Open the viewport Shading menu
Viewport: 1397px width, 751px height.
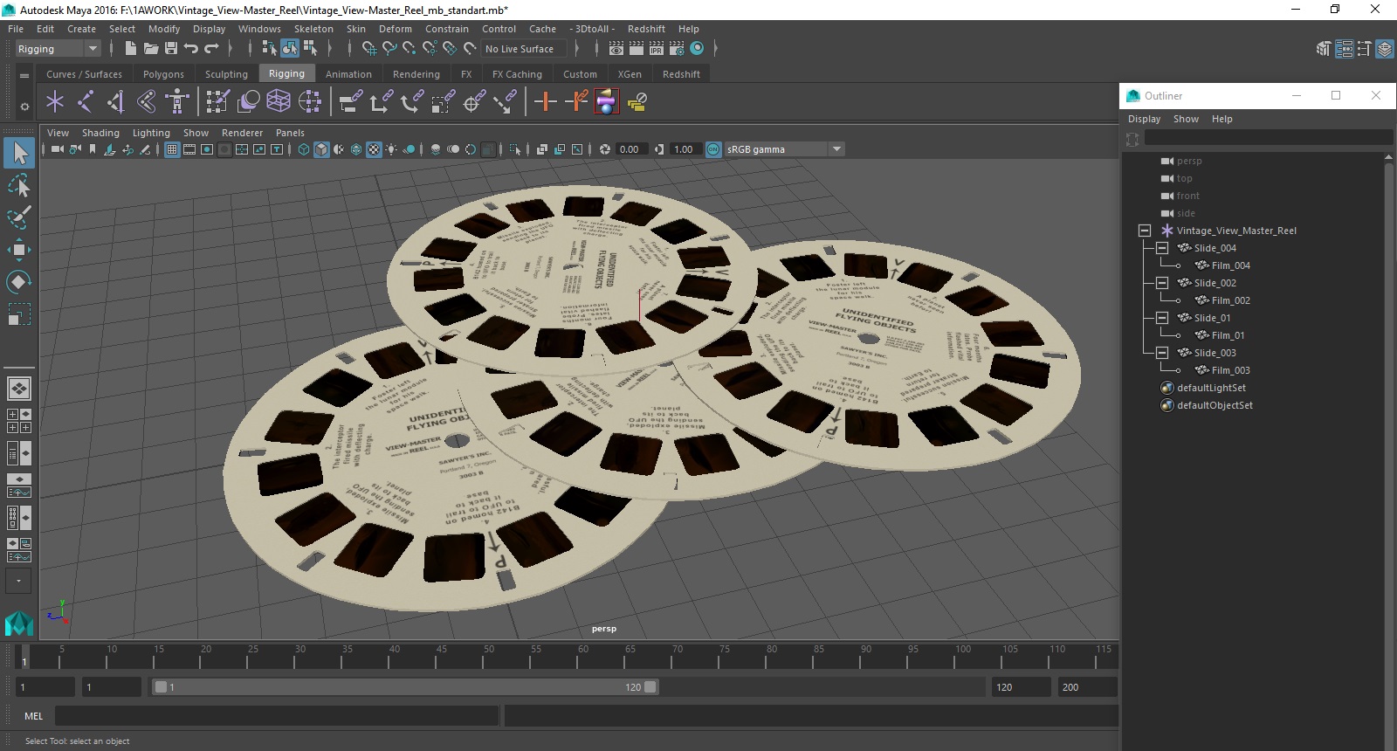100,133
